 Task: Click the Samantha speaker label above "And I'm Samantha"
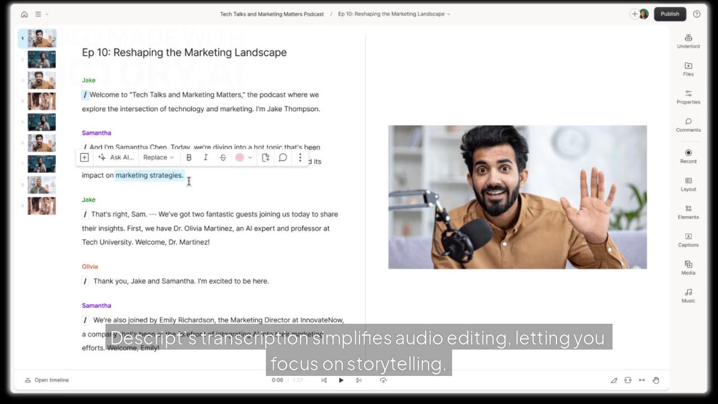[96, 133]
